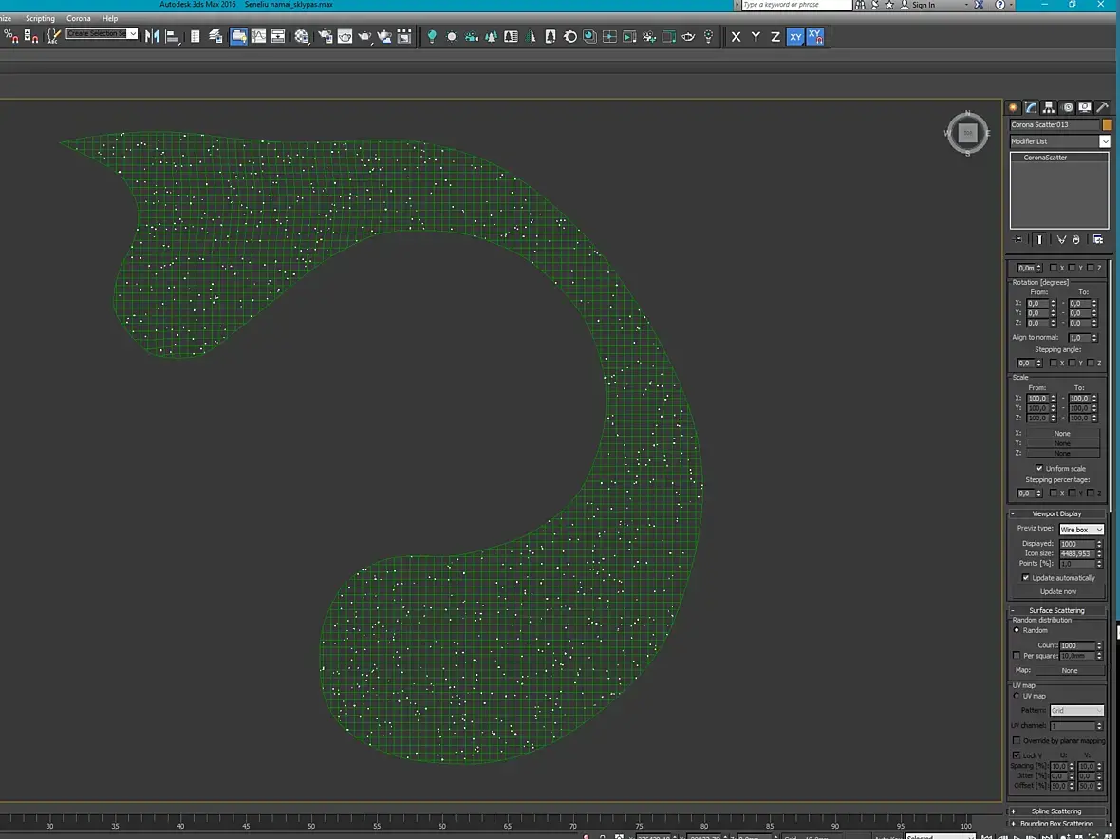This screenshot has height=839, width=1120.
Task: Click the Update now button
Action: [x=1058, y=591]
